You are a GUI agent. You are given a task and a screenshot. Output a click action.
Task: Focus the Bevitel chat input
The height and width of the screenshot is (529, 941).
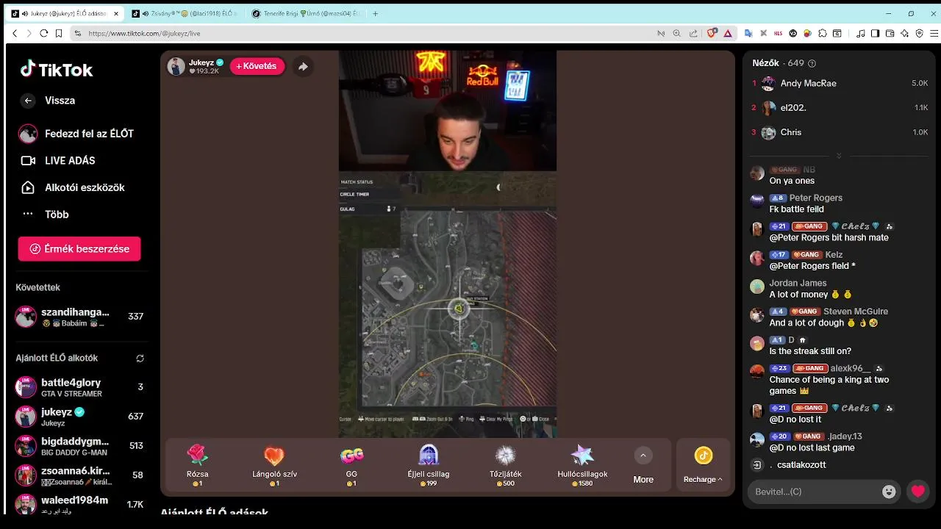[x=812, y=492]
